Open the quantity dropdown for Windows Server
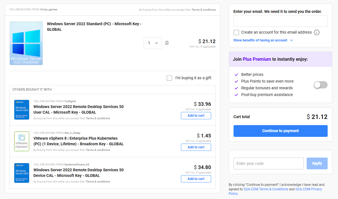The width and height of the screenshot is (338, 199). (153, 43)
